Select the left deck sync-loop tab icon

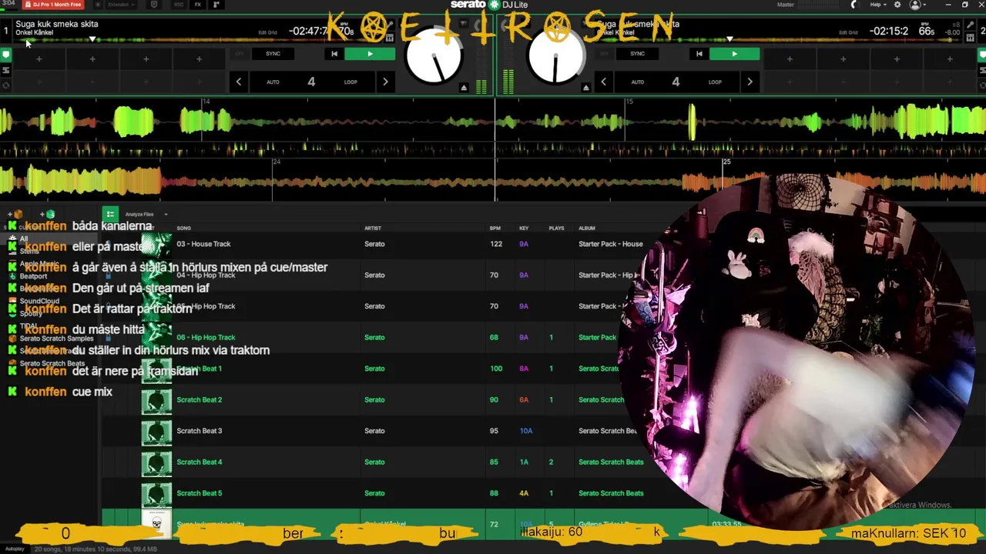click(5, 85)
